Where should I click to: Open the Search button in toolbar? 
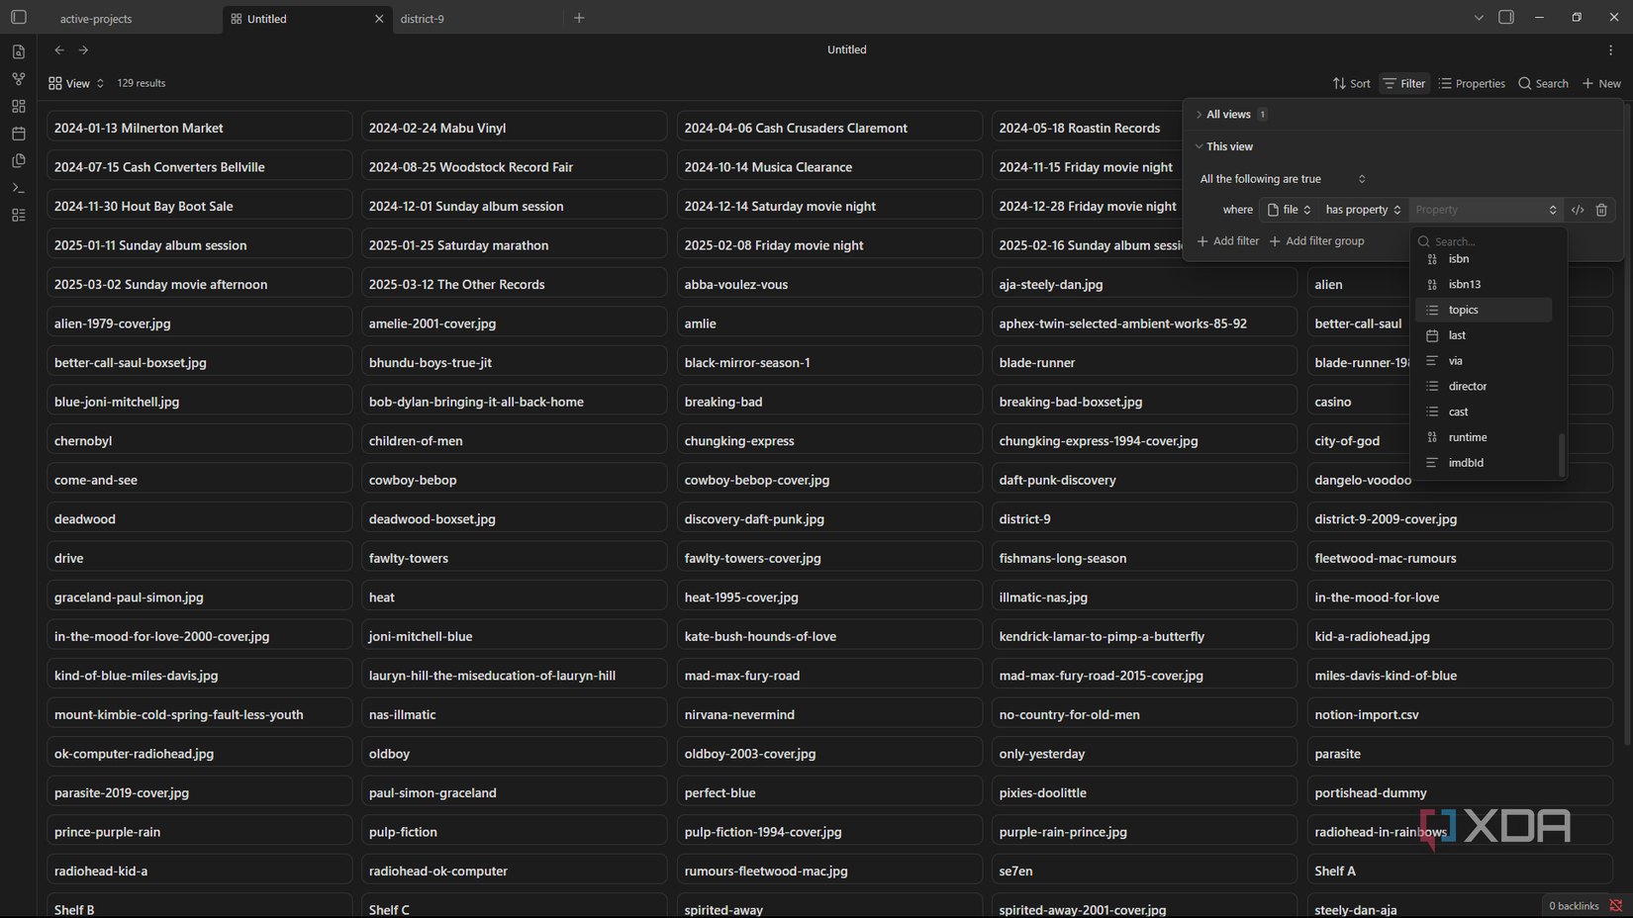coord(1543,83)
